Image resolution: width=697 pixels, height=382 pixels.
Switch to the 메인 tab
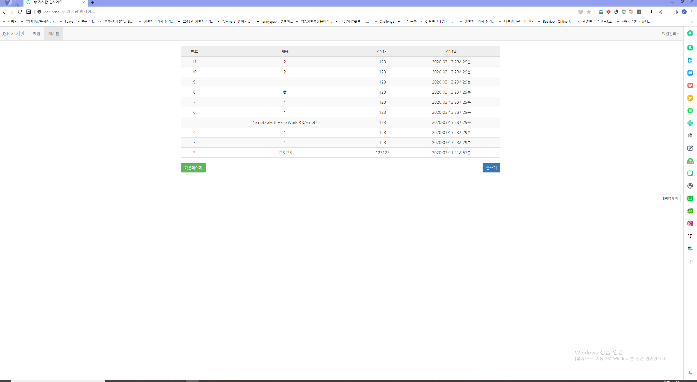[x=37, y=33]
